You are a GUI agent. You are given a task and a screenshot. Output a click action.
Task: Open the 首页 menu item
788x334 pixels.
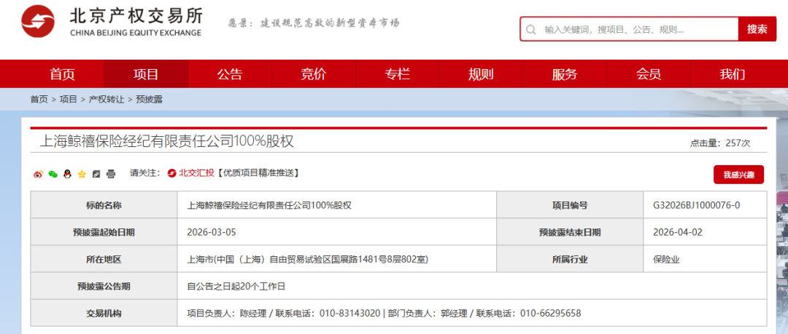(x=62, y=74)
